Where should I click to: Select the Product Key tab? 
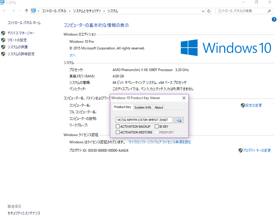point(122,107)
